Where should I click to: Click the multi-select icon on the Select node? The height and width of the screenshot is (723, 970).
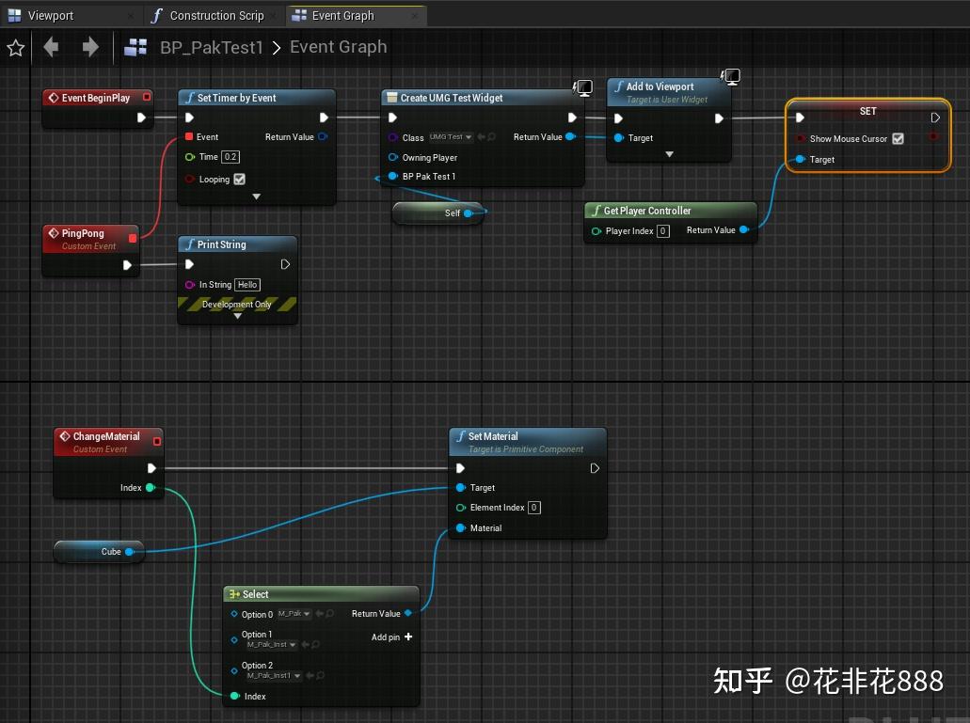coord(233,594)
